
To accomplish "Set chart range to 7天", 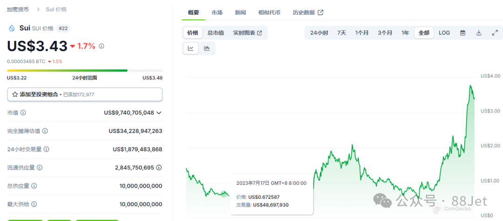I will [342, 32].
